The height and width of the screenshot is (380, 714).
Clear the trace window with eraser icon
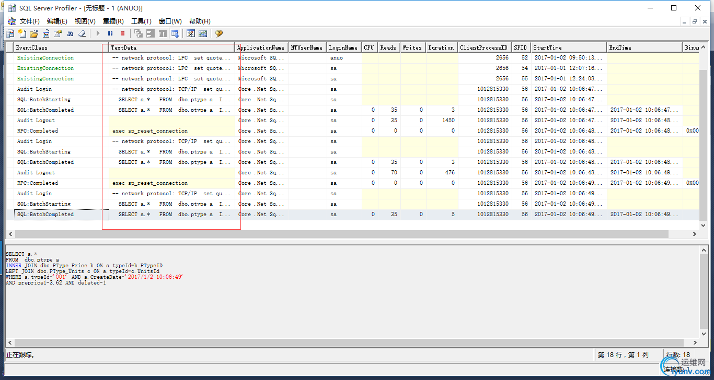(x=82, y=33)
